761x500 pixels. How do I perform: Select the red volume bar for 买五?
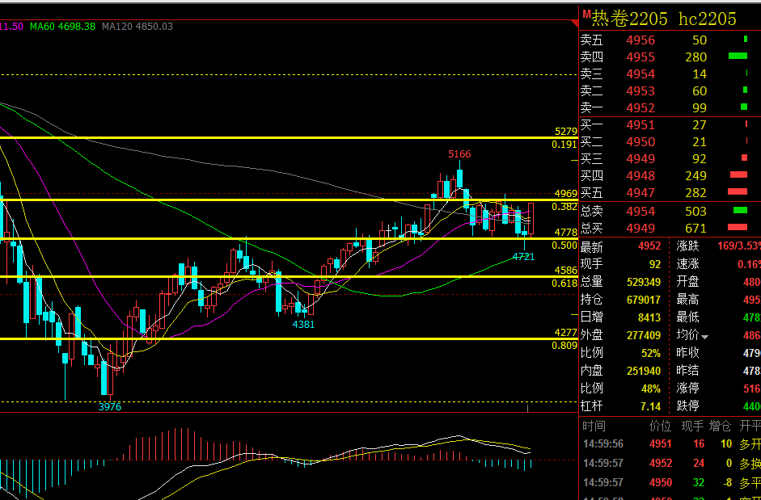click(738, 192)
